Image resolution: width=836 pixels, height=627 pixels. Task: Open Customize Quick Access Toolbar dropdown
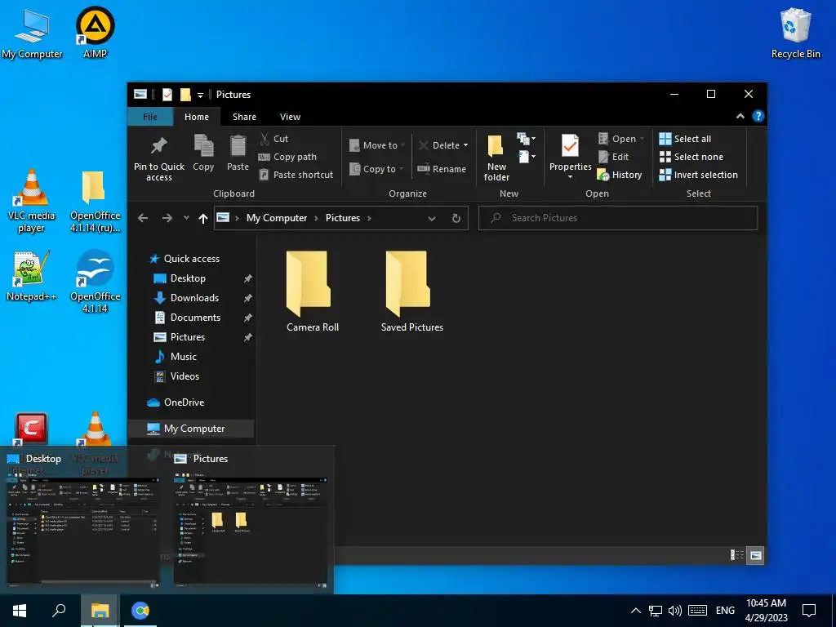201,95
